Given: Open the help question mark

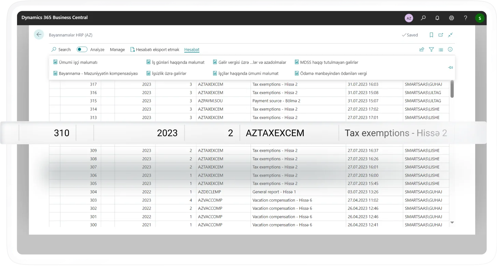Looking at the screenshot, I should 465,18.
